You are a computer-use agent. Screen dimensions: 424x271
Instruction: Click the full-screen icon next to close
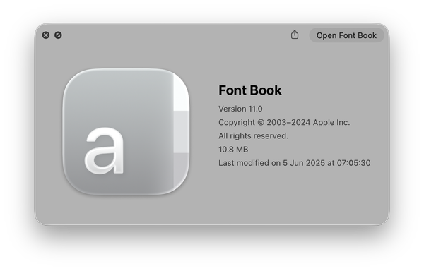(x=58, y=35)
